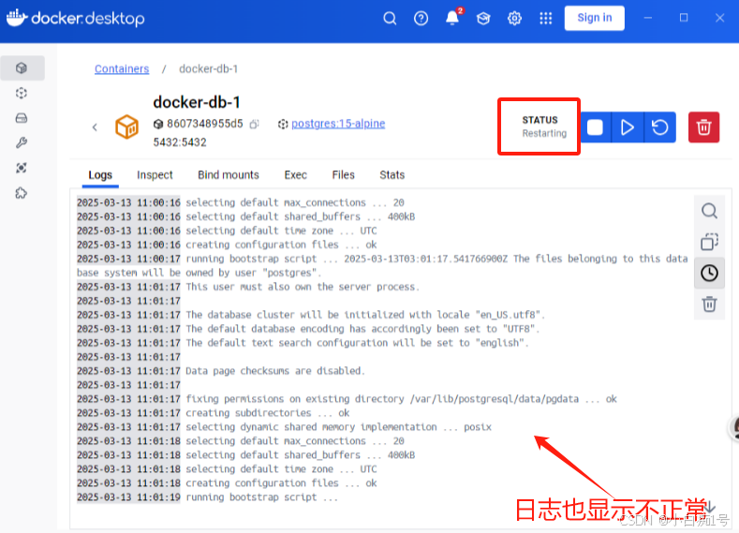
Task: Copy logs to the clipboard
Action: point(709,242)
